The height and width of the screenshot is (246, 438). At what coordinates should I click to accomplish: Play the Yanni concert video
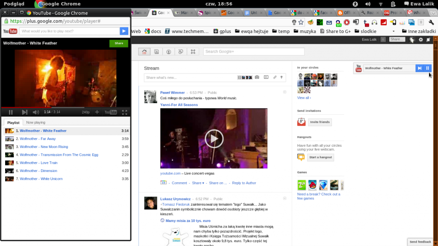(214, 138)
